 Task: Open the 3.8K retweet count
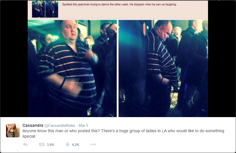point(51,144)
